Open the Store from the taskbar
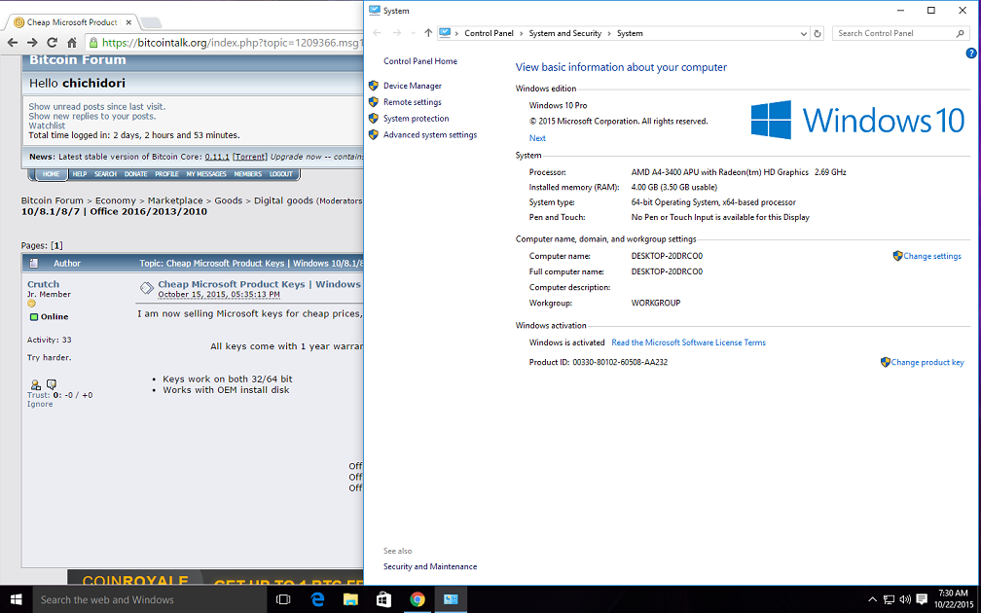Viewport: 981px width, 613px height. pos(383,599)
